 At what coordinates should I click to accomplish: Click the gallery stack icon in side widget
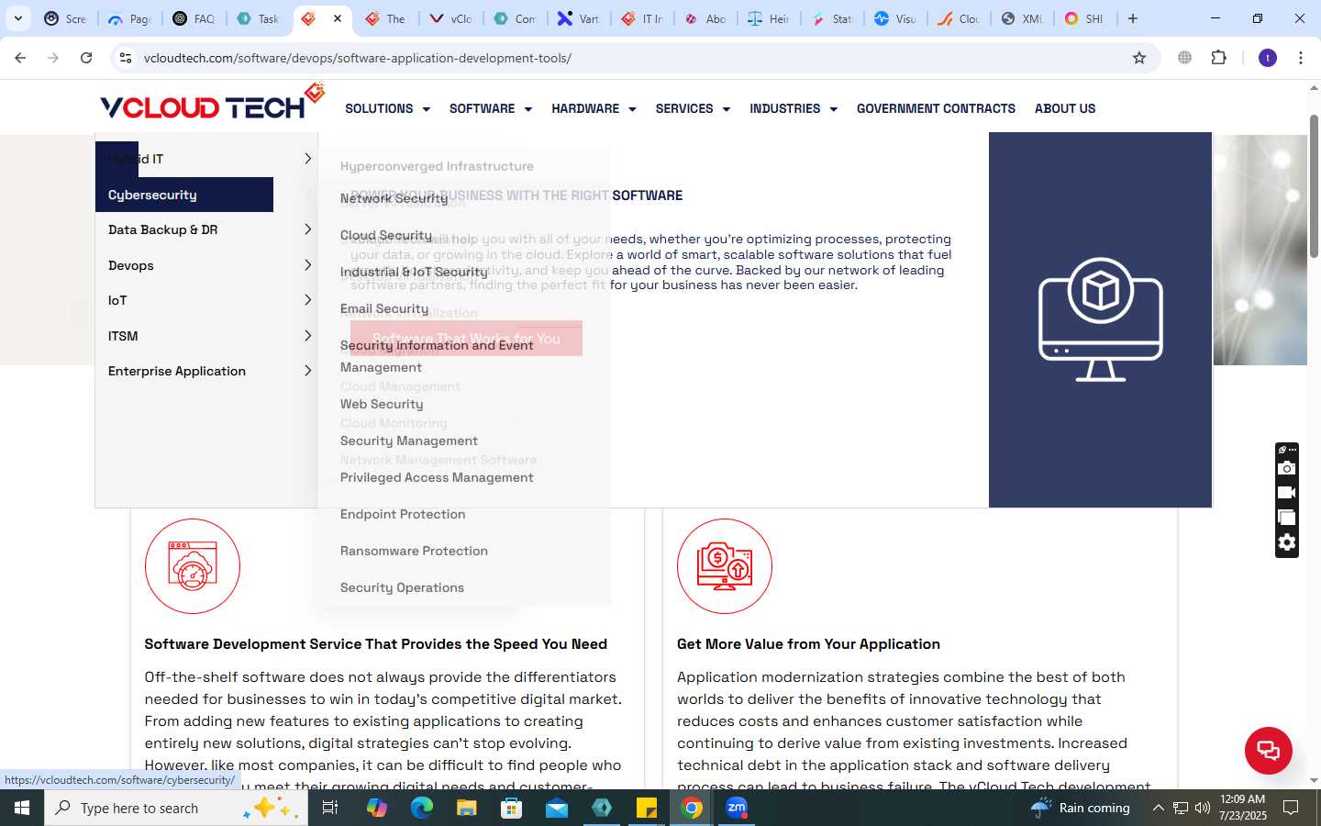coord(1287,518)
